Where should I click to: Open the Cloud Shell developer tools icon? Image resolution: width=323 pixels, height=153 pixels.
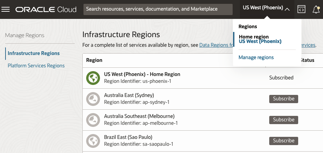pos(301,9)
